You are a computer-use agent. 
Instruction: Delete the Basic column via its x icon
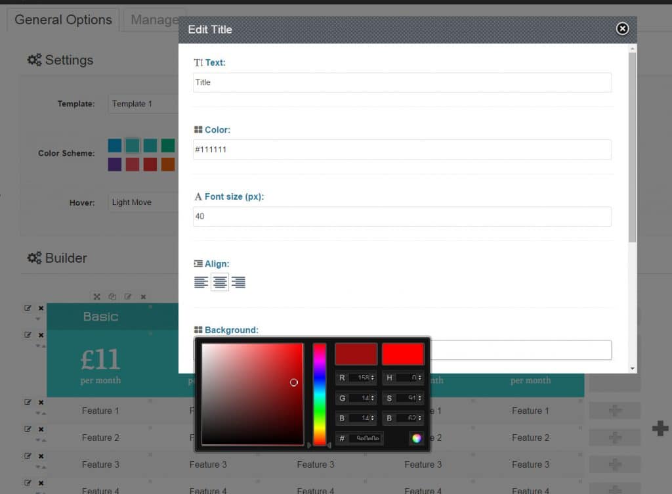pos(143,296)
